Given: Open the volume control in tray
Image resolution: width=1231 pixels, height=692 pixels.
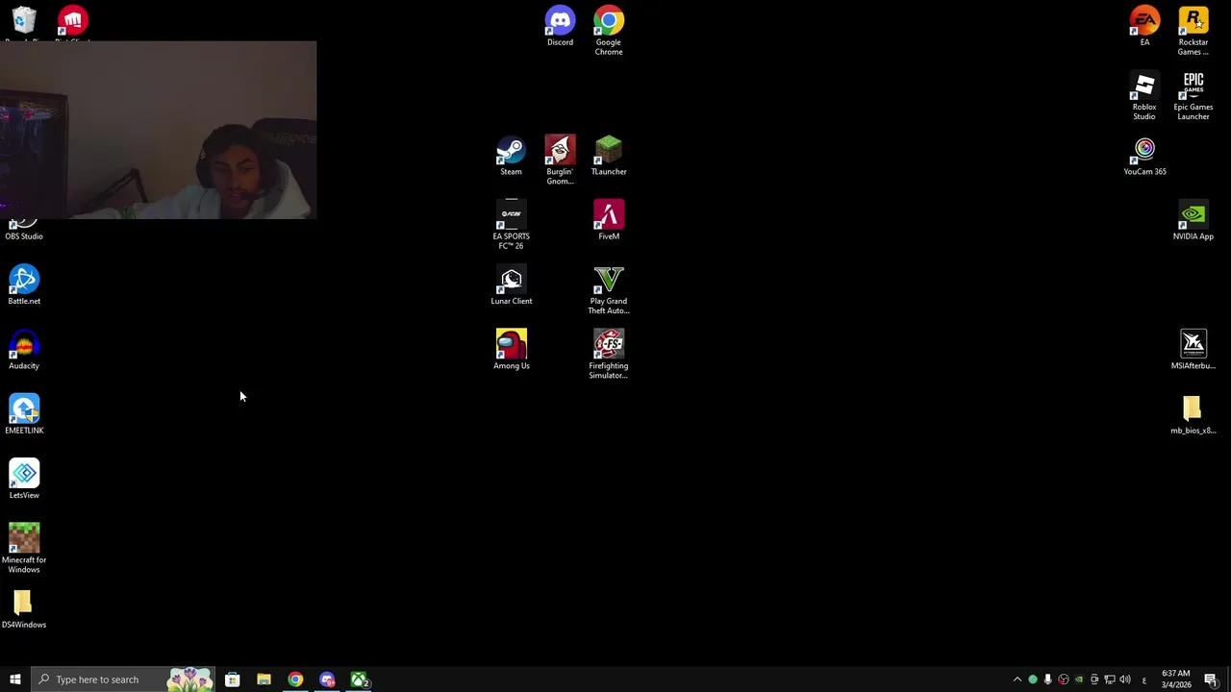Looking at the screenshot, I should coord(1125,680).
